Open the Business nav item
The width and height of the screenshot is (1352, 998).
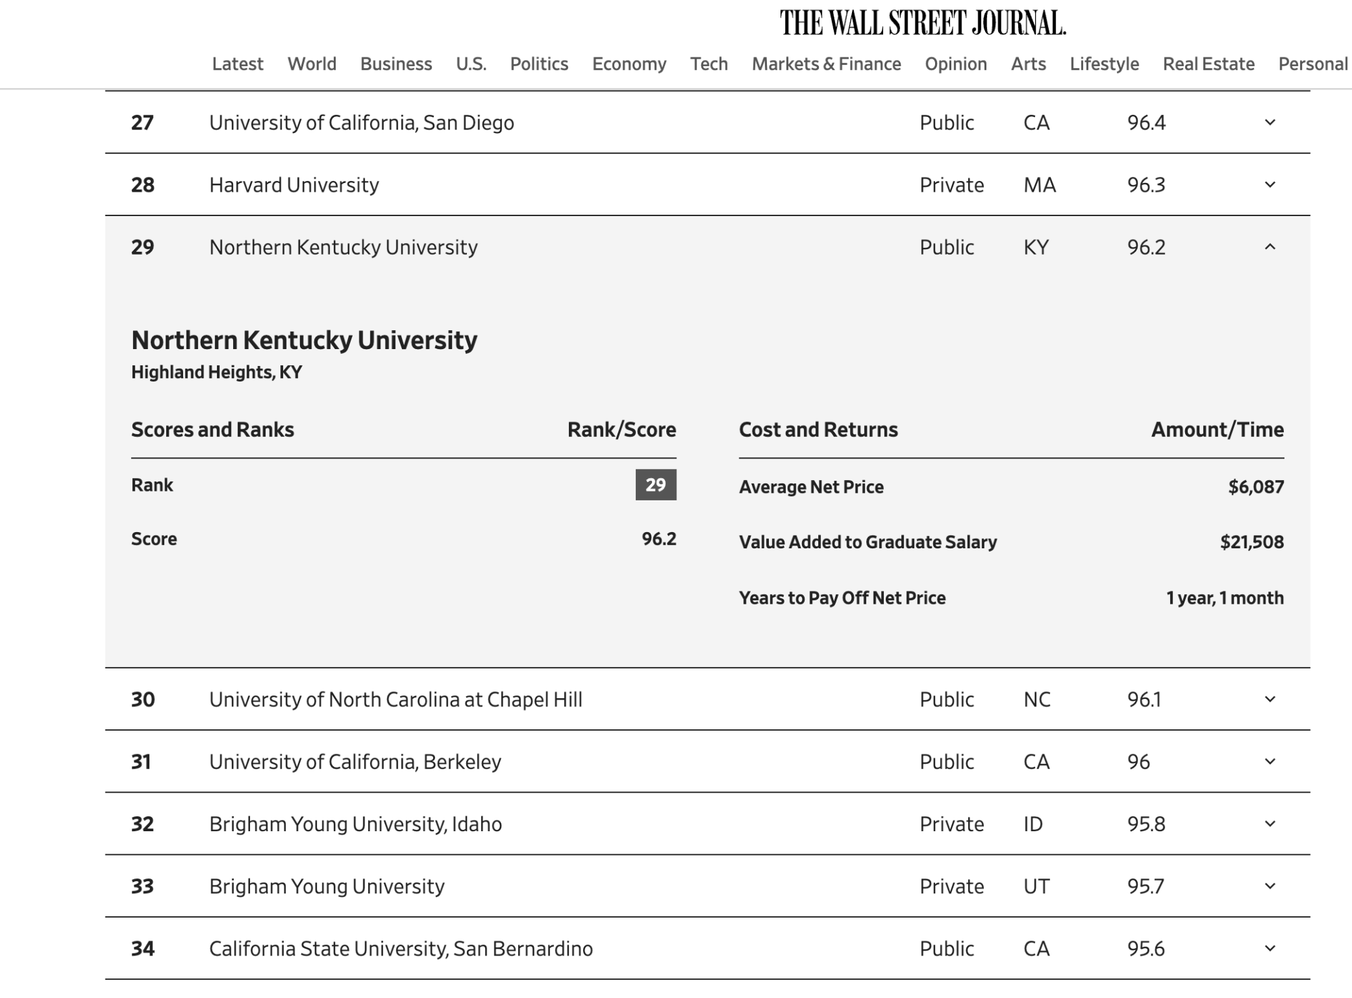[396, 64]
